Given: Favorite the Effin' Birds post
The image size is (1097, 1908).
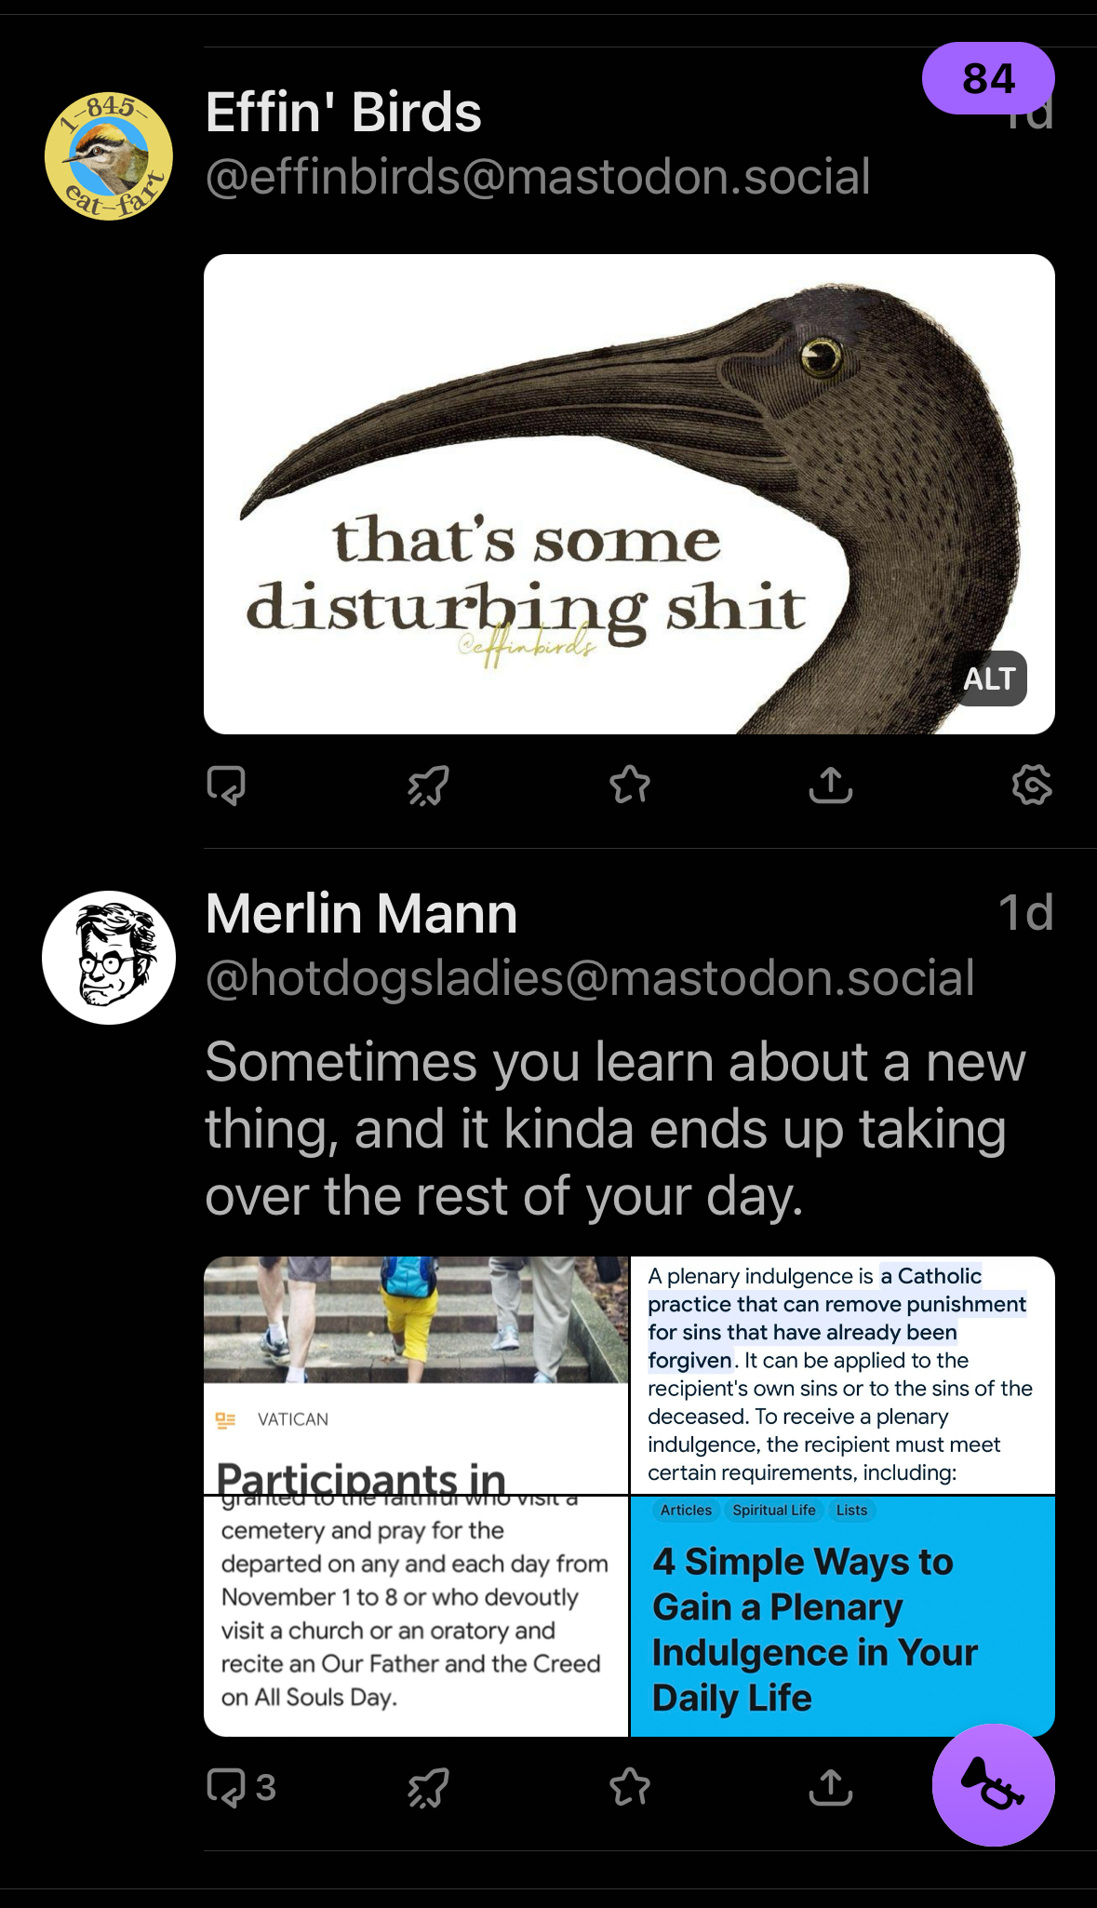Looking at the screenshot, I should point(630,787).
